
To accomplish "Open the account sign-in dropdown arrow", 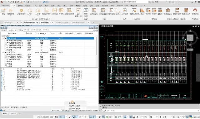I will tap(167, 2).
